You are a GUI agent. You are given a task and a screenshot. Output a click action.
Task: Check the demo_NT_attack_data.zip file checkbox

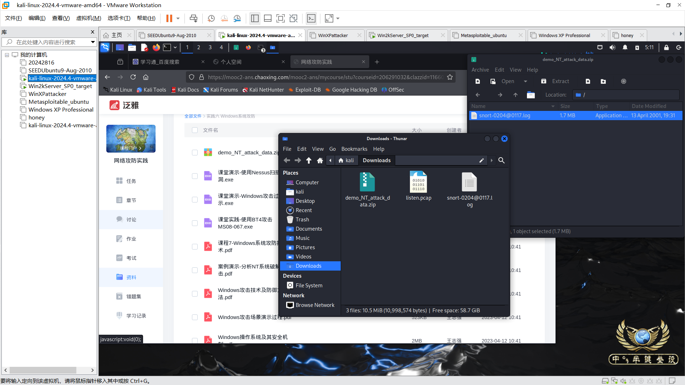195,153
